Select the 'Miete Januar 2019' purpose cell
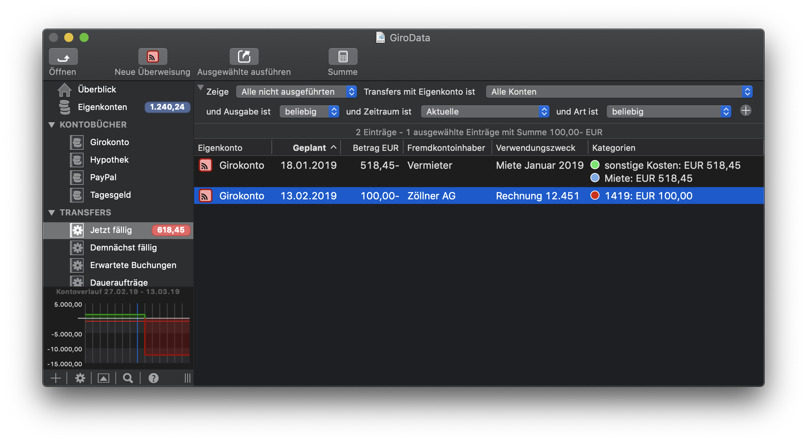807x443 pixels. [x=540, y=165]
